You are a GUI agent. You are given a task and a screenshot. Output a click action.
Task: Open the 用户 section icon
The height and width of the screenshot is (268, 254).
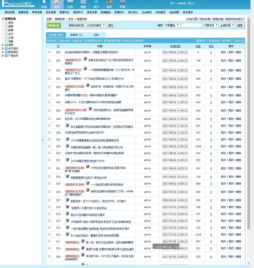click(x=96, y=2)
